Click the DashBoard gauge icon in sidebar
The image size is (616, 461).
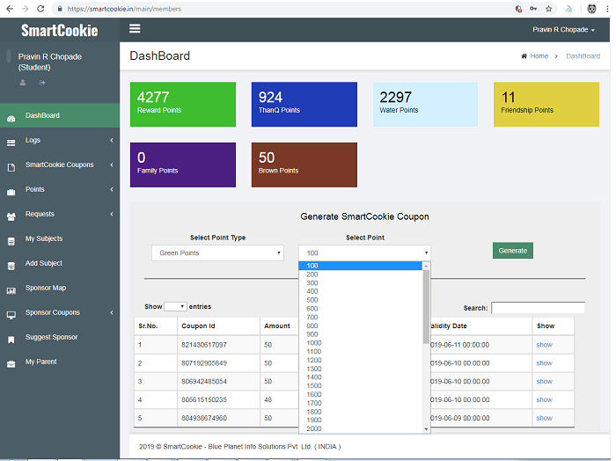coord(11,116)
